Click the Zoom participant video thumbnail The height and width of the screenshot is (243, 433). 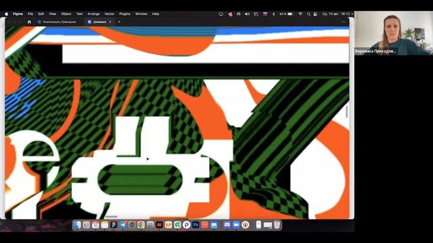pos(394,33)
